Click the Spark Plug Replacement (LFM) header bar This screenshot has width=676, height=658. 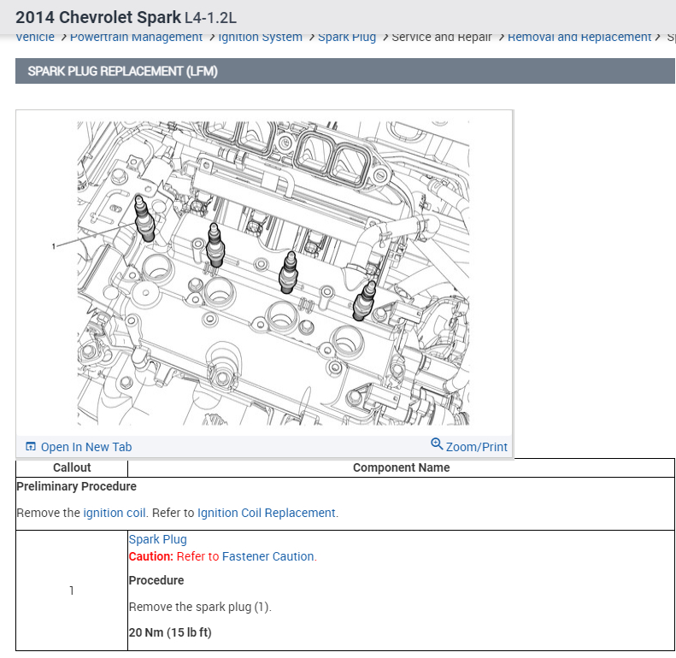pos(345,71)
